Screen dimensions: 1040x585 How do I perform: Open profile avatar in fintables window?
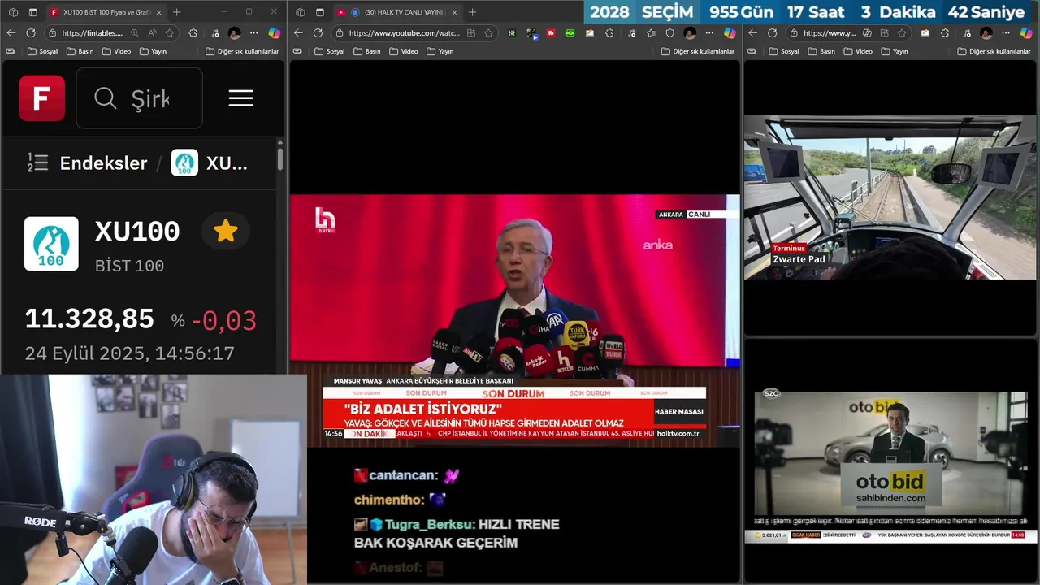coord(235,33)
